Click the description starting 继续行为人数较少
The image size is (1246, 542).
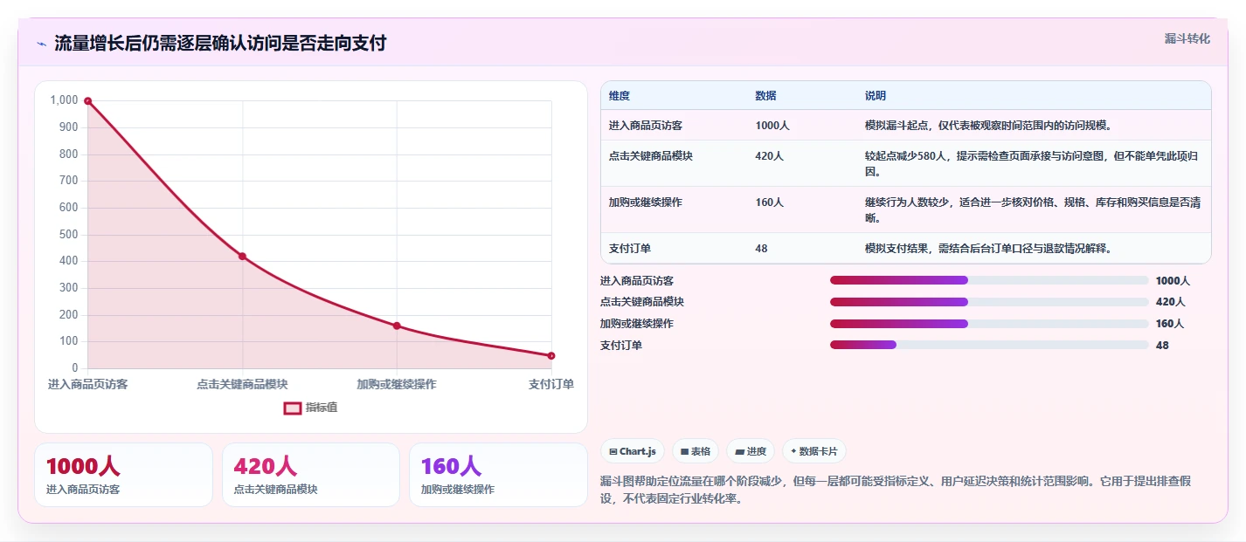point(1033,209)
